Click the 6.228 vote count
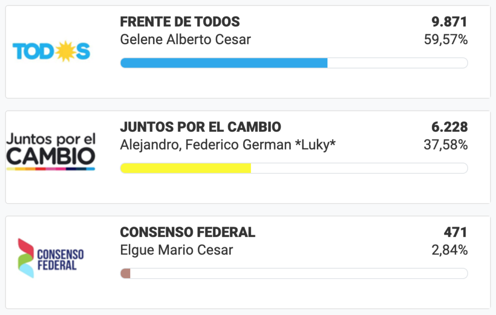Viewport: 496px width, 315px height. pos(449,127)
